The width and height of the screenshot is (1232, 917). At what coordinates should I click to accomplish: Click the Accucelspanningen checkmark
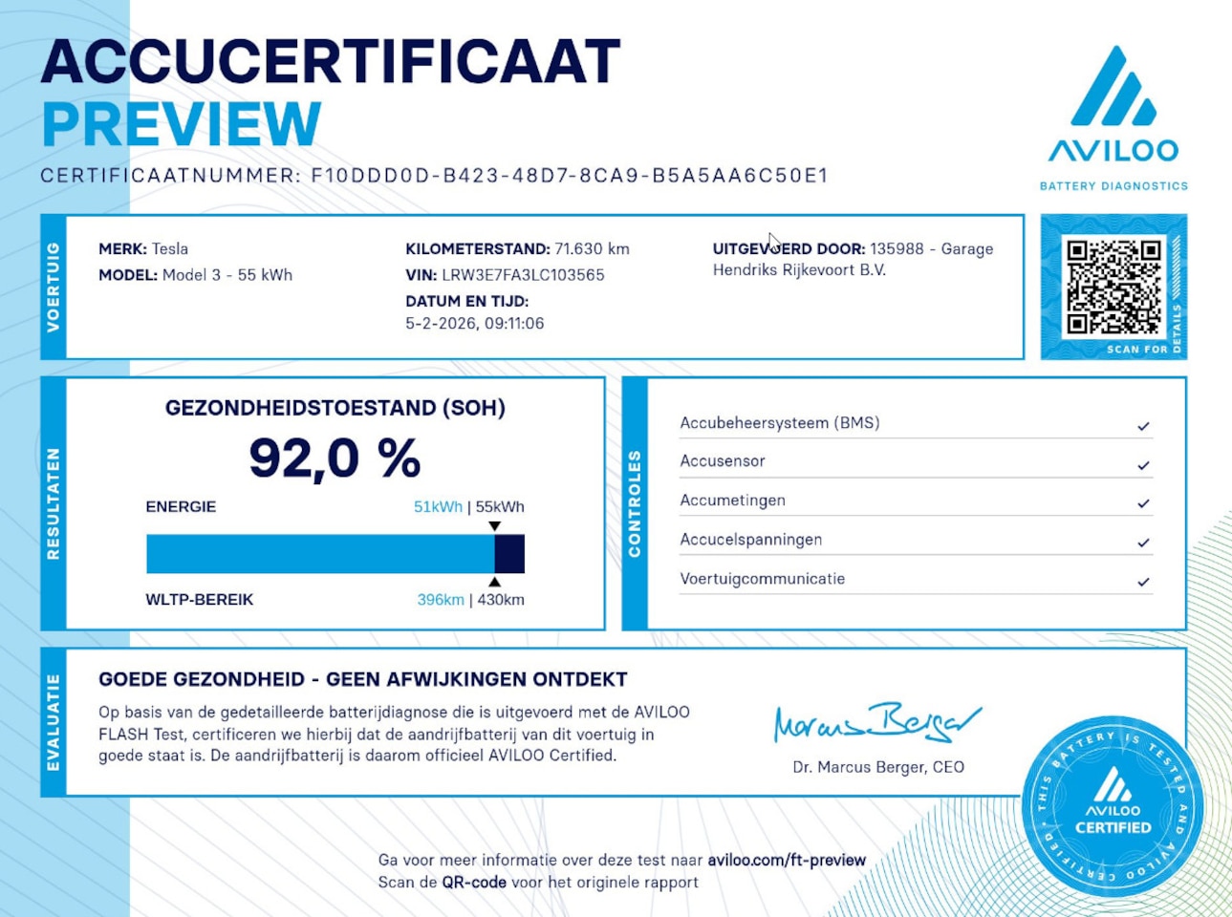1143,543
